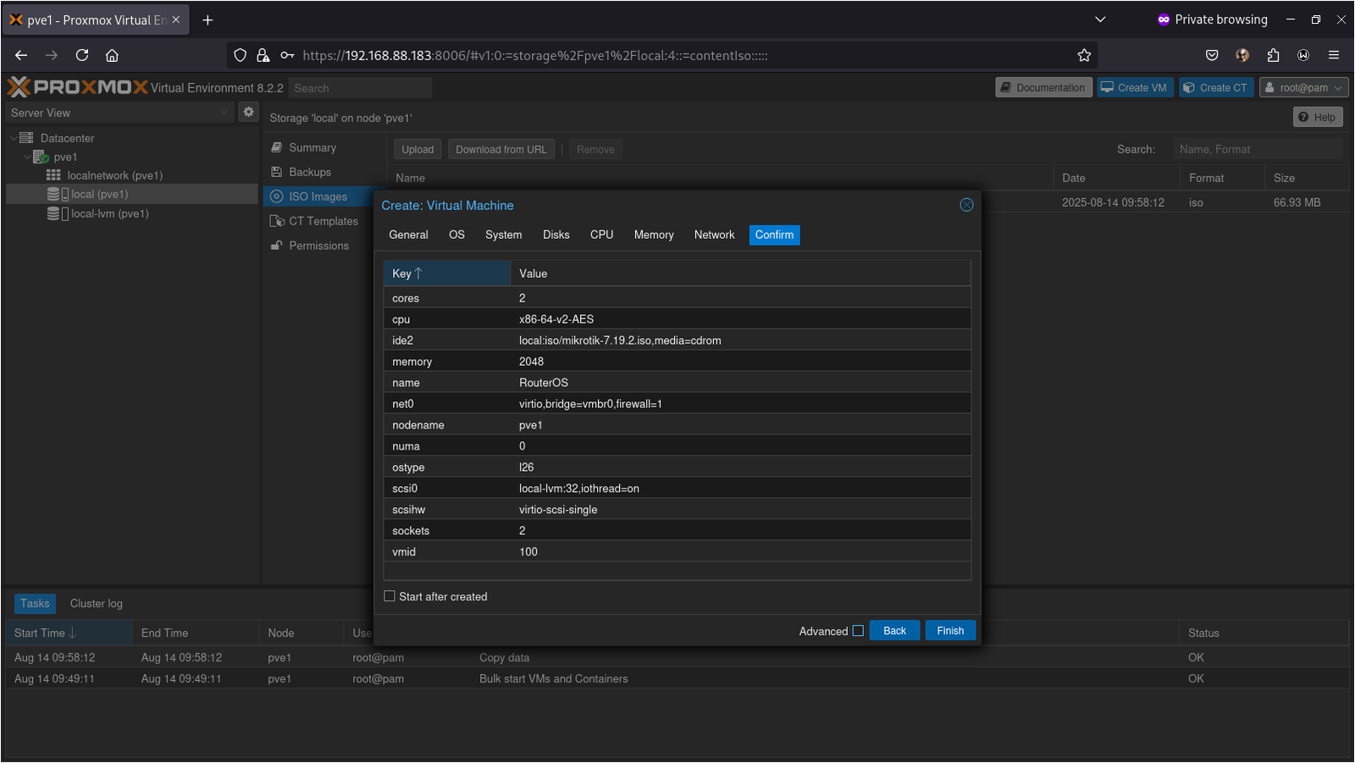Click the Permissions unlock icon

click(x=276, y=246)
